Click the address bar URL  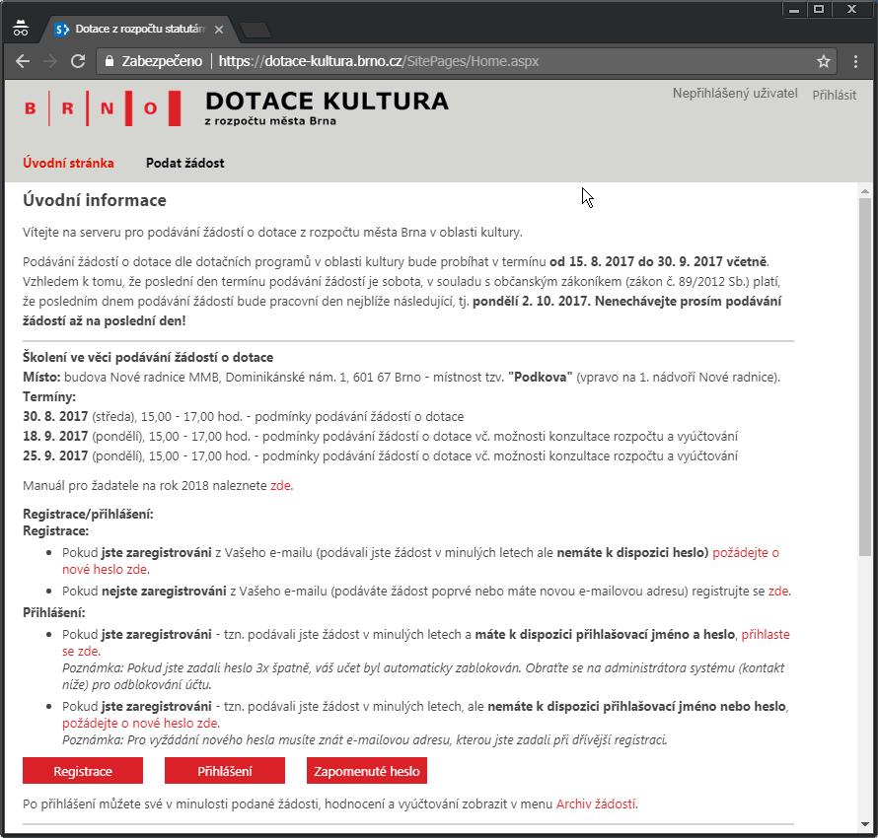click(x=379, y=61)
